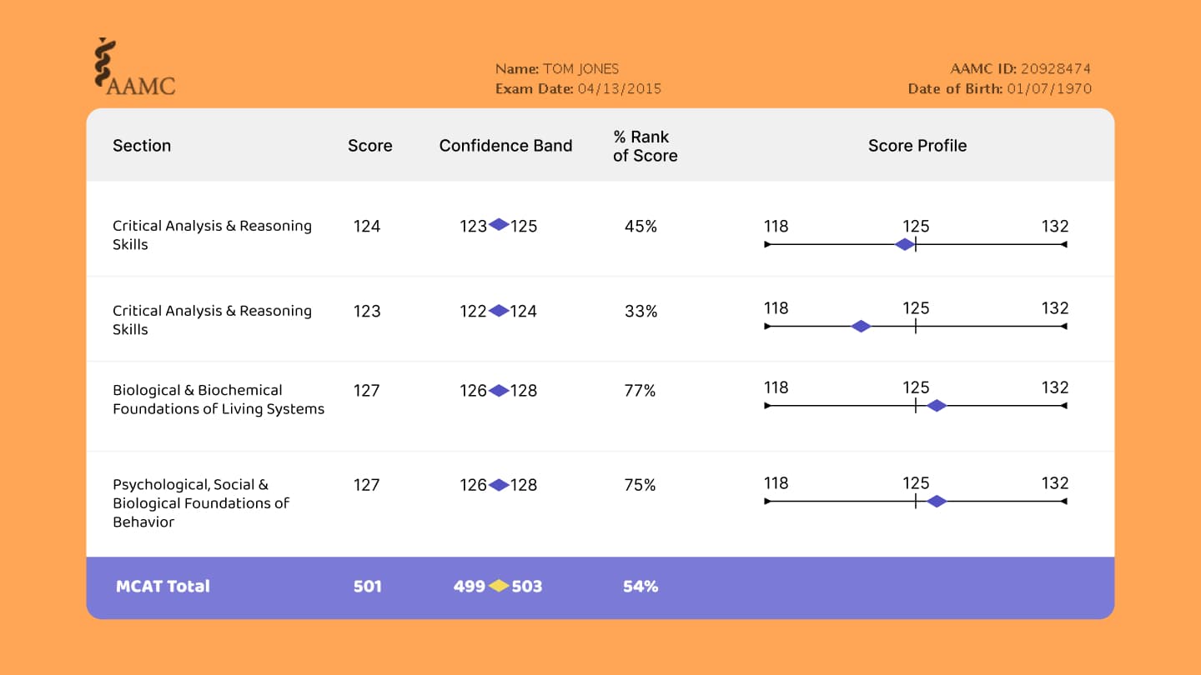
Task: Click the 45% rank value
Action: [641, 227]
